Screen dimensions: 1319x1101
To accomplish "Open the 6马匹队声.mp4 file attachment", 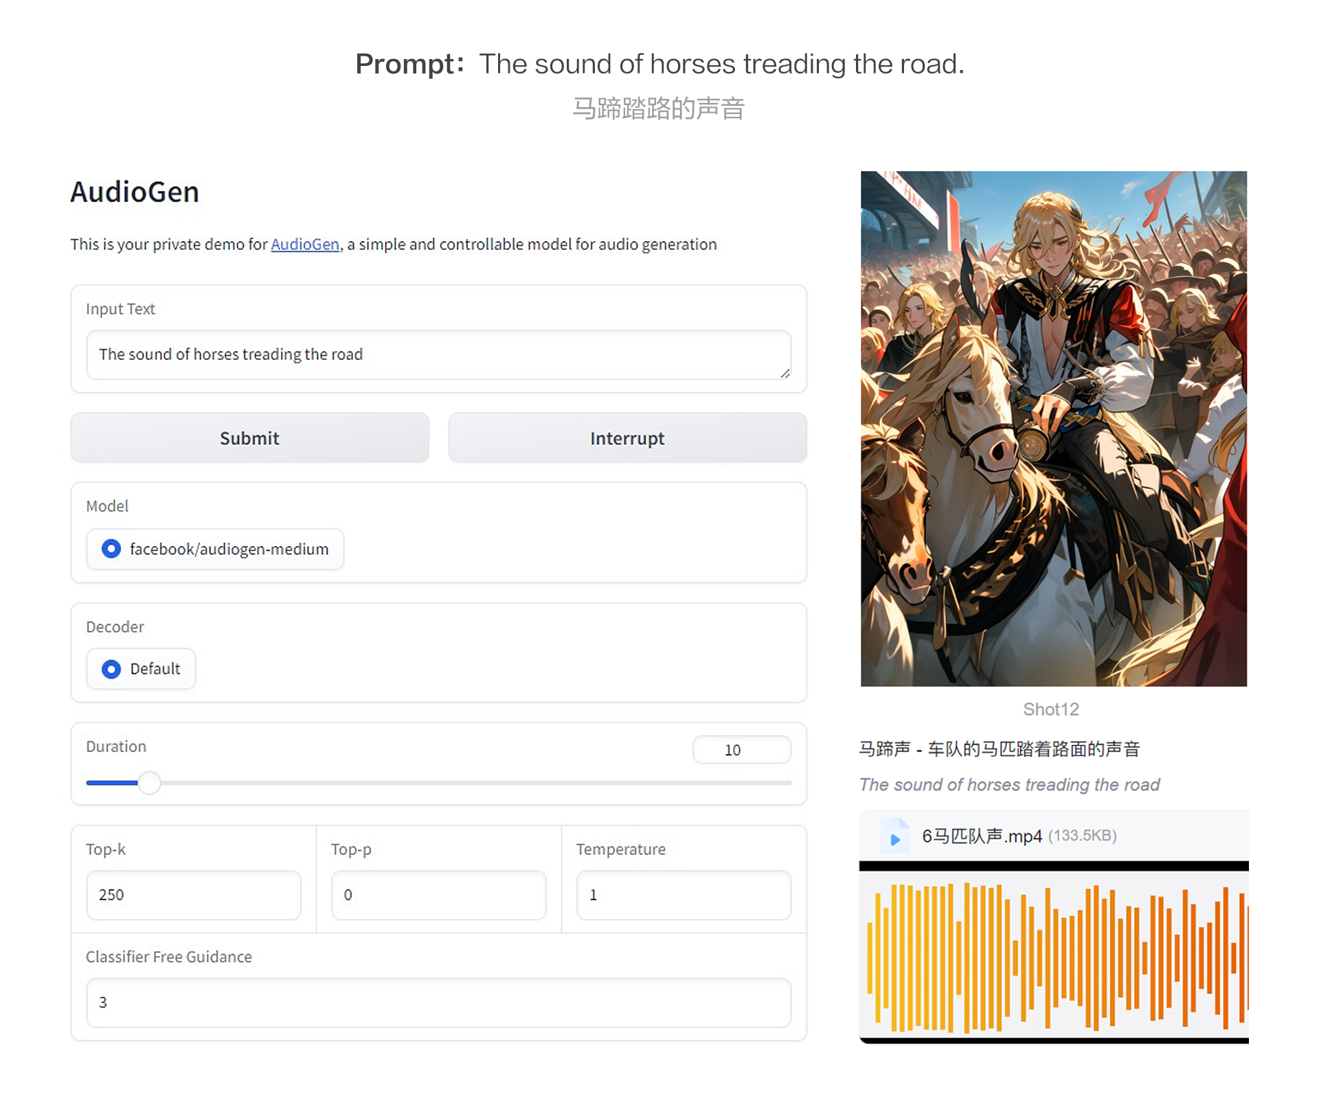I will click(x=982, y=836).
